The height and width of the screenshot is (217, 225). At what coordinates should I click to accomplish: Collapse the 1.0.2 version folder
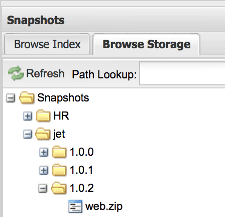click(x=43, y=188)
